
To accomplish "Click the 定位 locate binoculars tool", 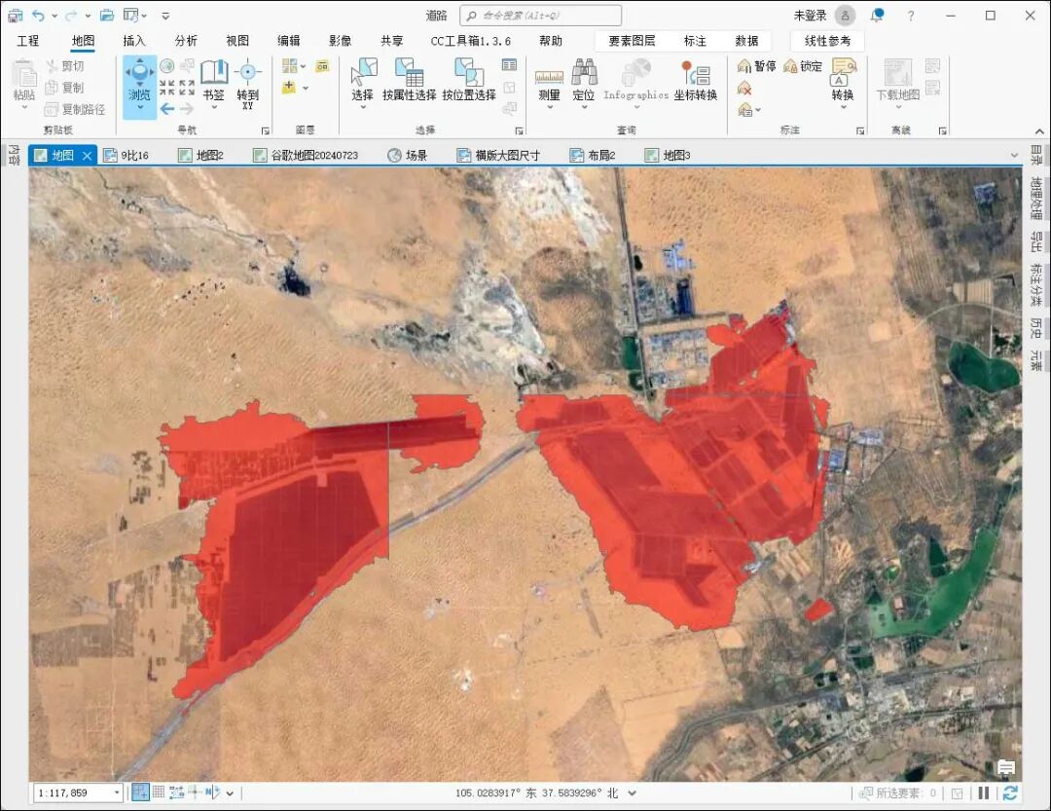I will [x=584, y=84].
